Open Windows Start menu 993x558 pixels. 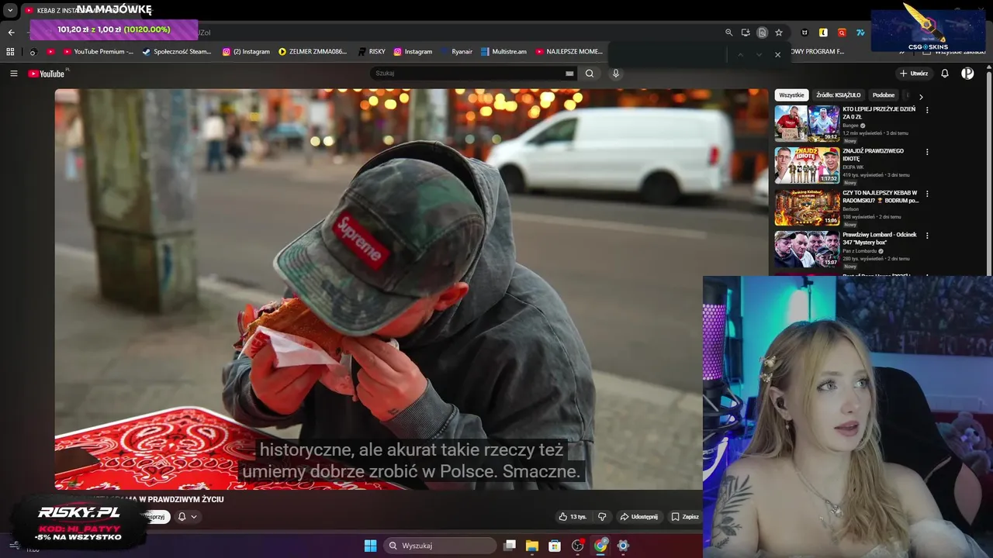[370, 546]
